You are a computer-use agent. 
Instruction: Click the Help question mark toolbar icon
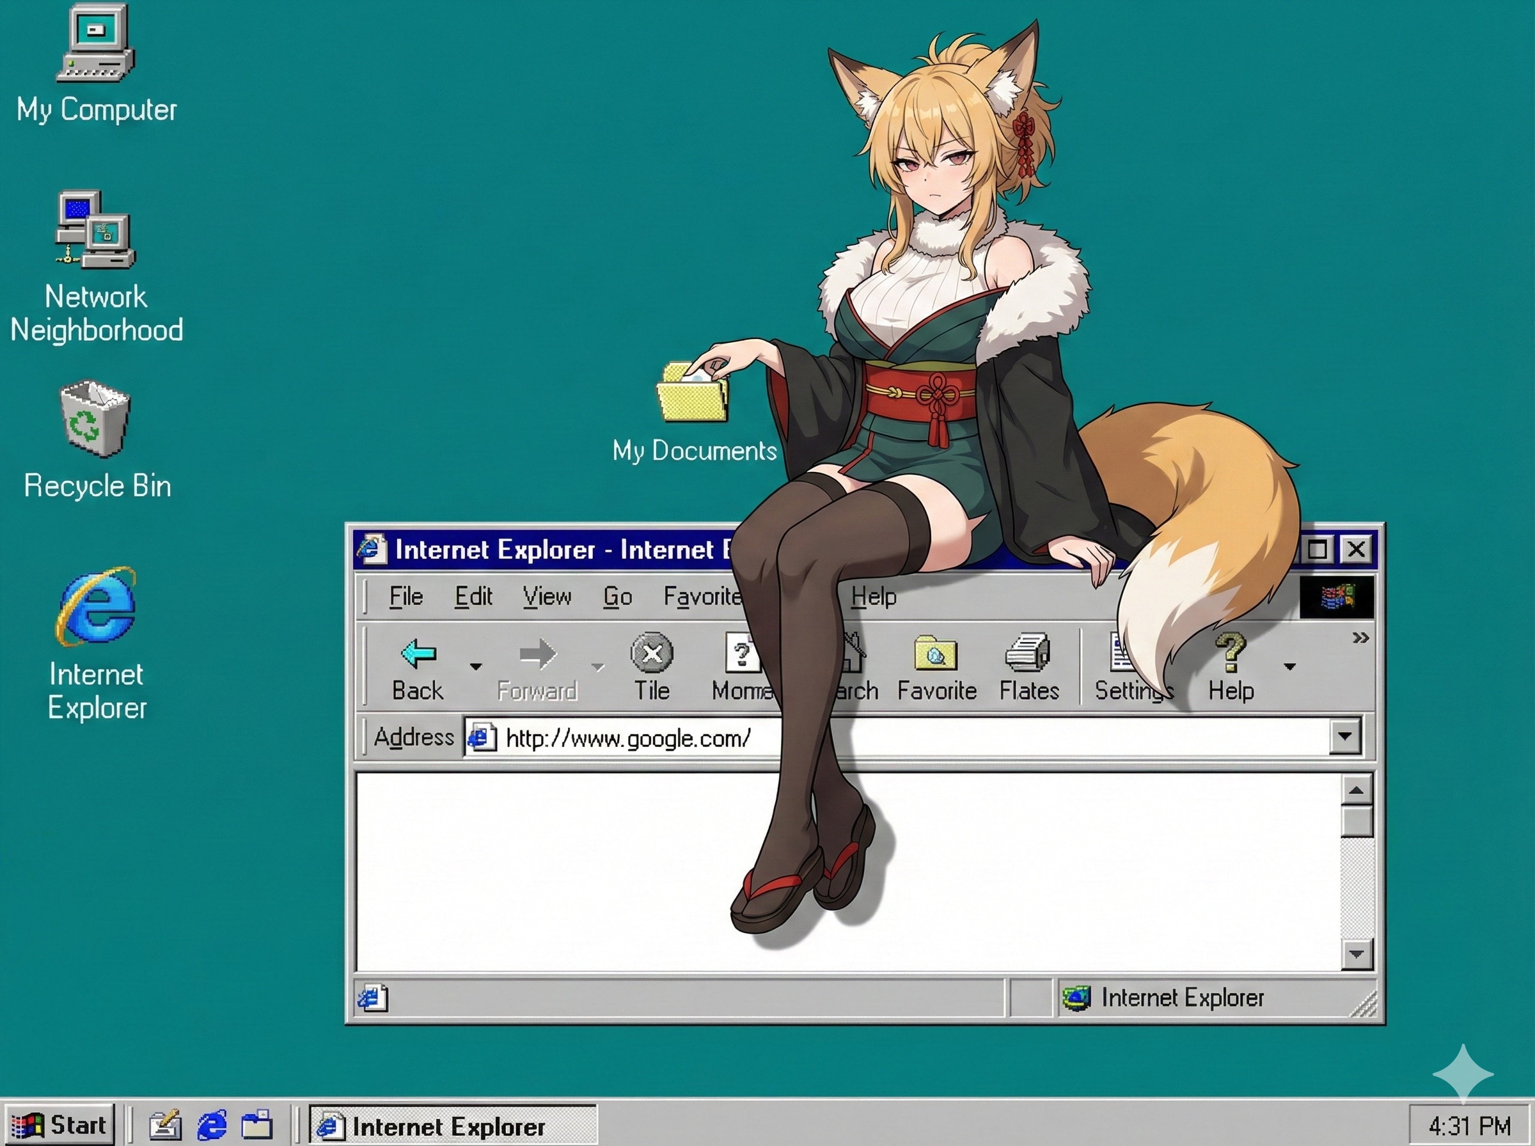click(x=1231, y=654)
